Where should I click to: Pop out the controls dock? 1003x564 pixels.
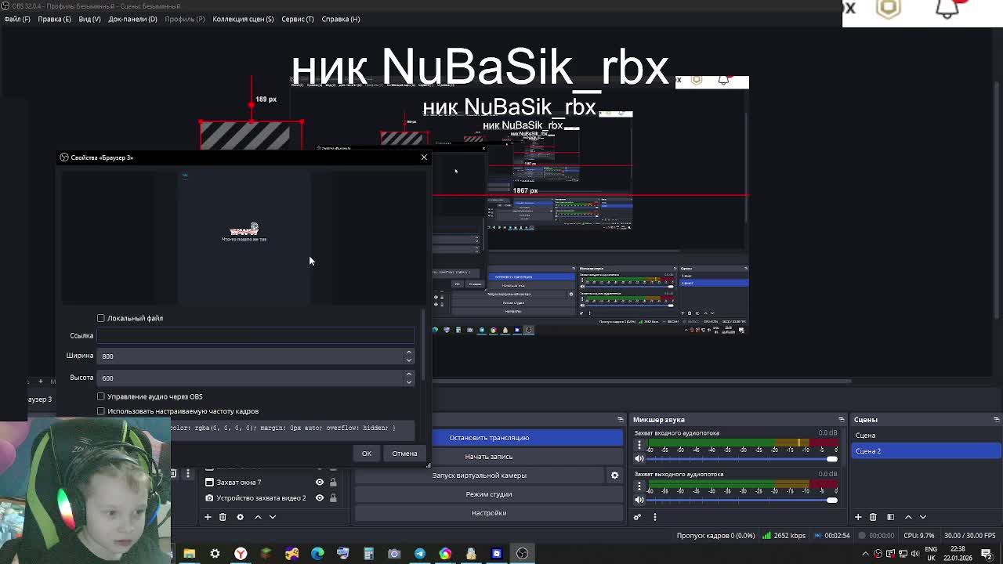(620, 420)
